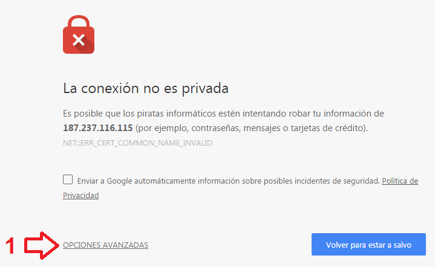Click the red outlined arrow annotation
Screen dimensions: 435x267
[x=42, y=245]
